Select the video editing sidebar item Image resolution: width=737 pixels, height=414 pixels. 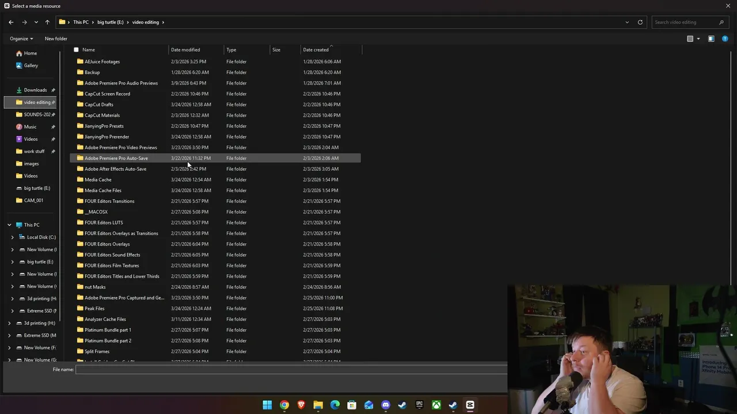tap(31, 102)
